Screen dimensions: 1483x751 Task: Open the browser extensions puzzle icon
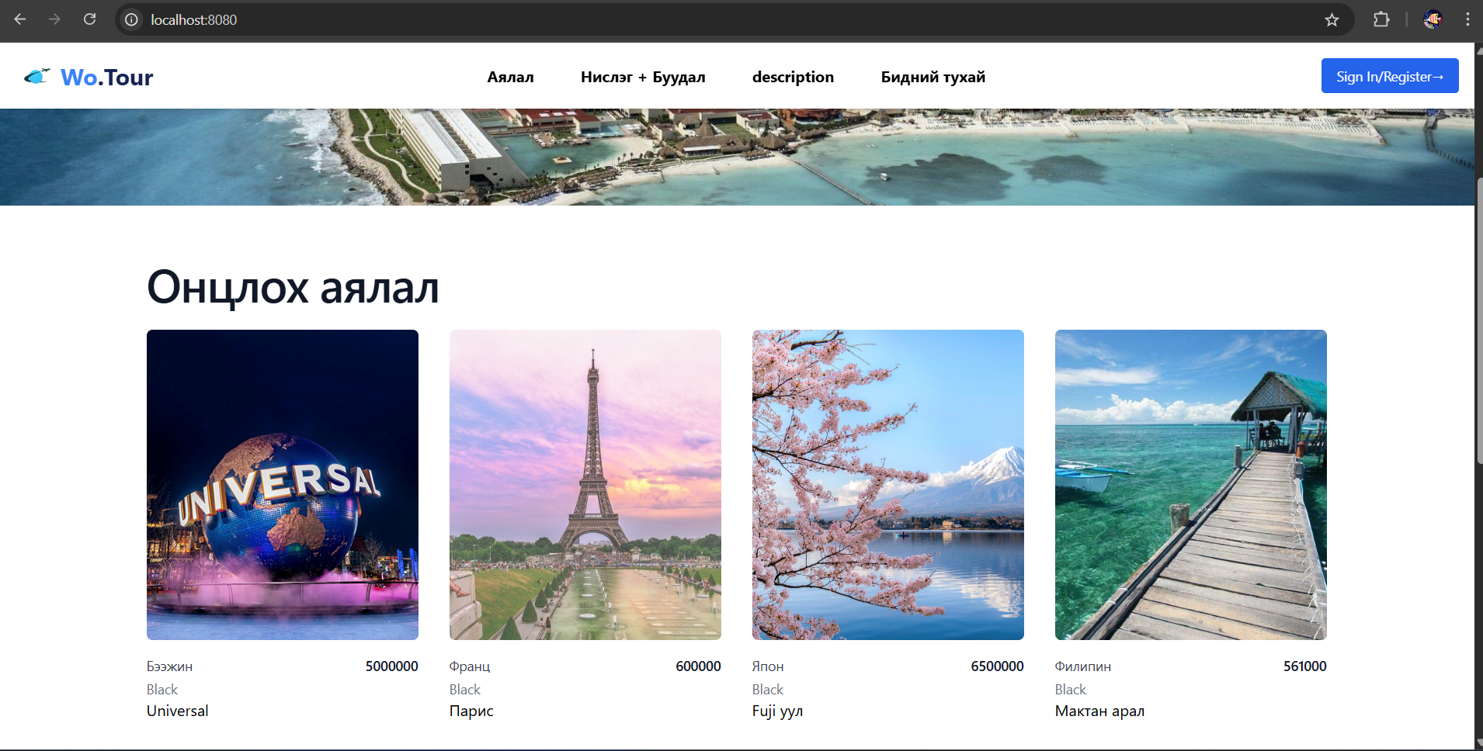click(x=1381, y=19)
